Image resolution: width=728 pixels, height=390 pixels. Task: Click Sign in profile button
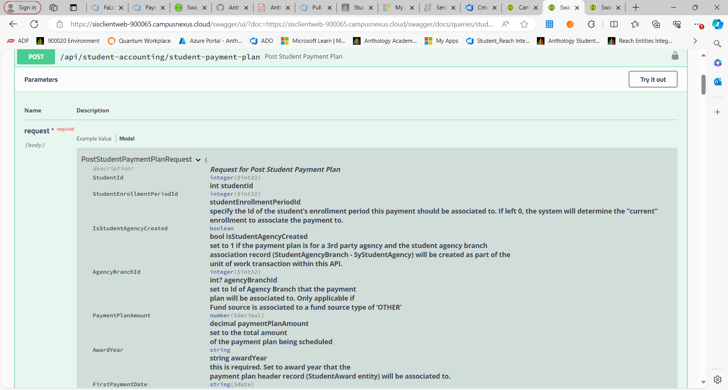pyautogui.click(x=22, y=8)
